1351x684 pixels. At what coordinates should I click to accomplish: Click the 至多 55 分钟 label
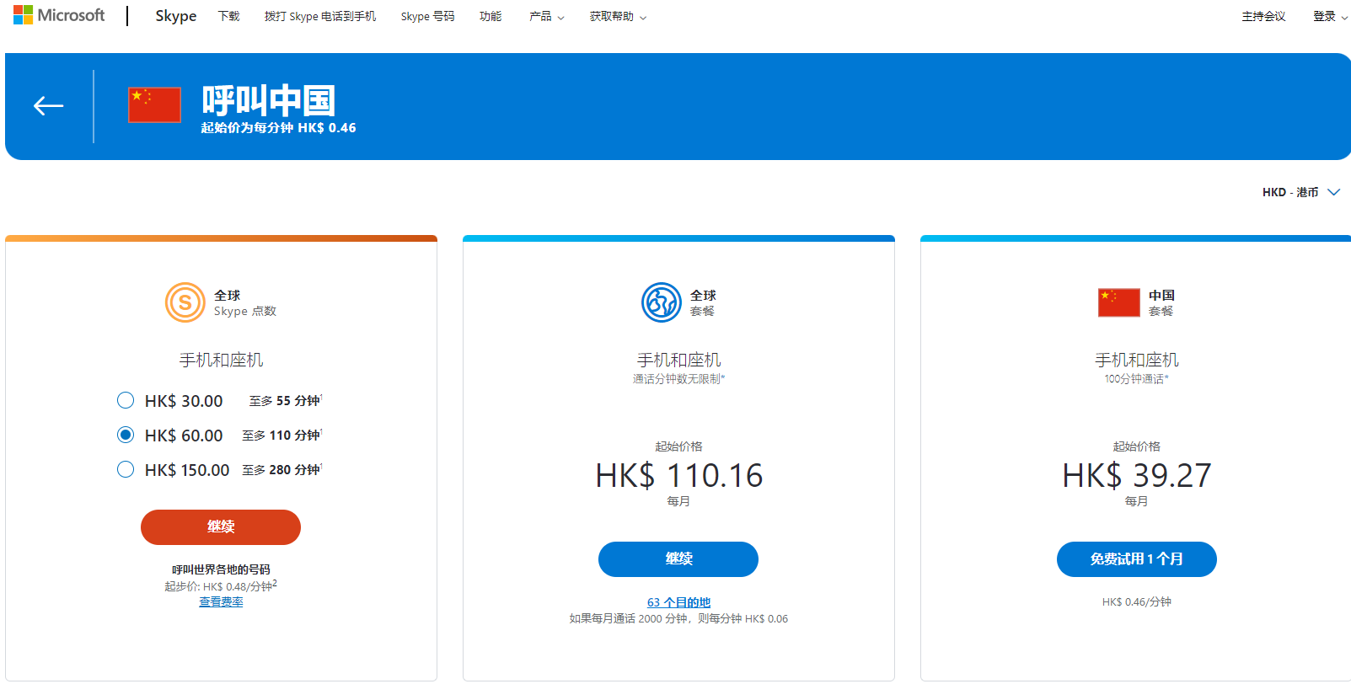[x=286, y=401]
